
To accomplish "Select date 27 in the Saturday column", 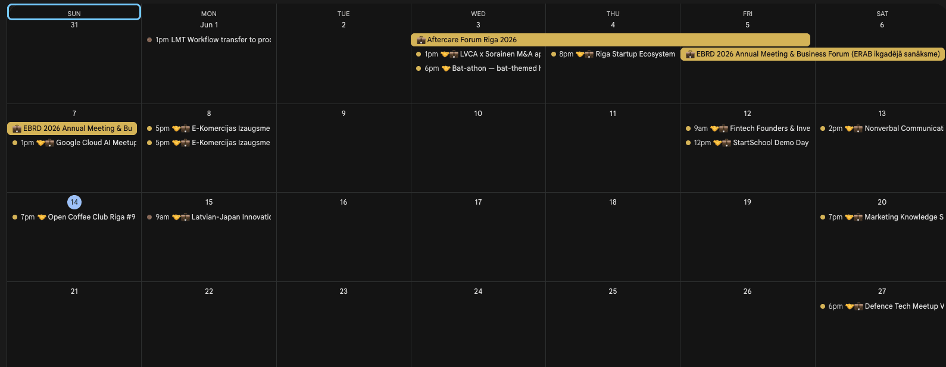I will (882, 291).
